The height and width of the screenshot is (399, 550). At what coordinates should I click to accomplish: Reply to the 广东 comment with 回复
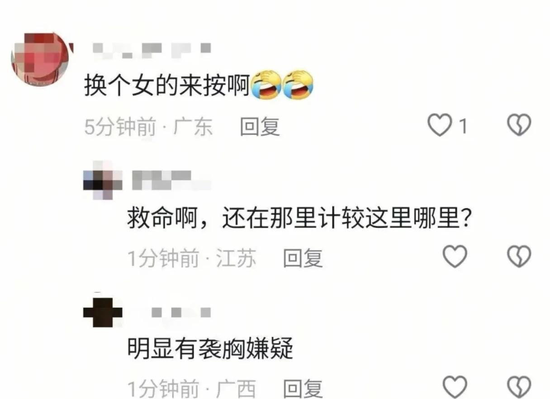(260, 127)
